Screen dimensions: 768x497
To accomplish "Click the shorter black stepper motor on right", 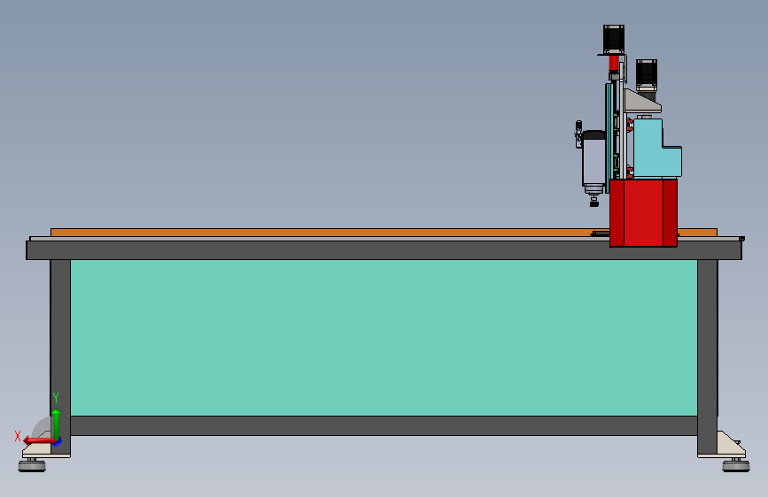I will 647,75.
